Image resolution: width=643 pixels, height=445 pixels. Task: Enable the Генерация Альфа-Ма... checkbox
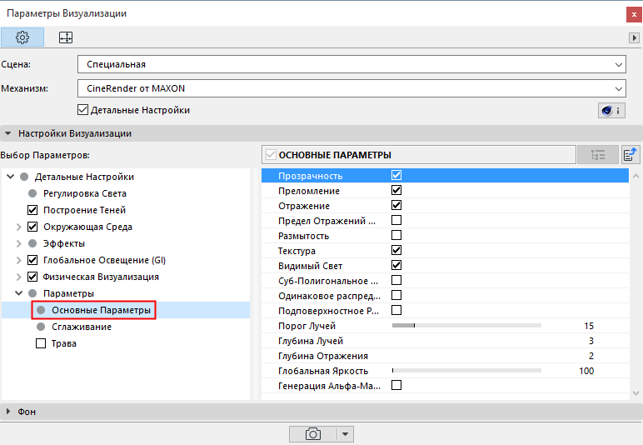tap(396, 385)
